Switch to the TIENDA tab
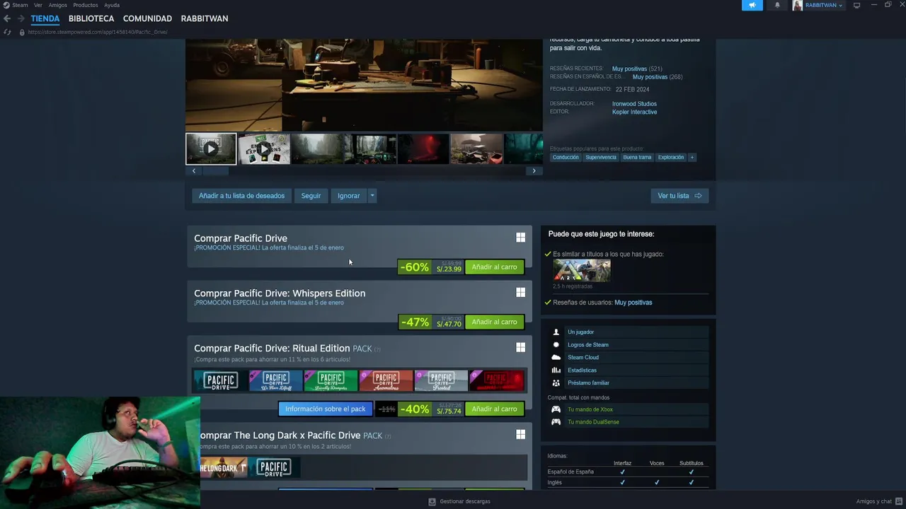906x509 pixels. click(45, 18)
